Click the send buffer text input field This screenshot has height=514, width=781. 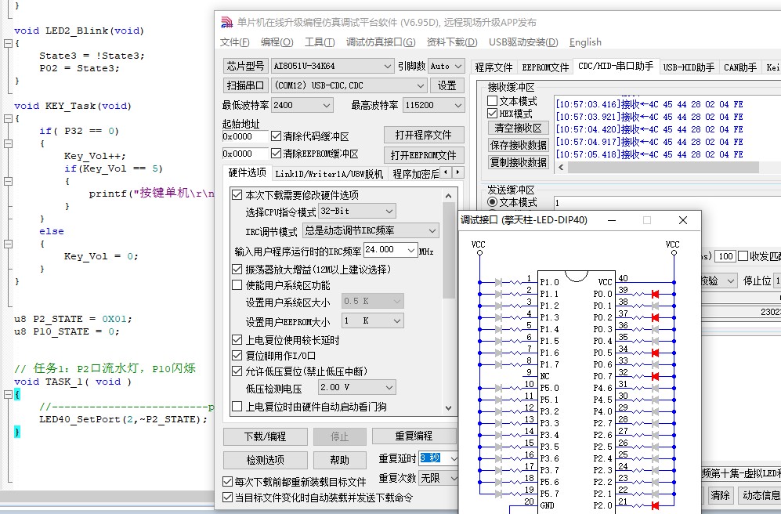[667, 202]
